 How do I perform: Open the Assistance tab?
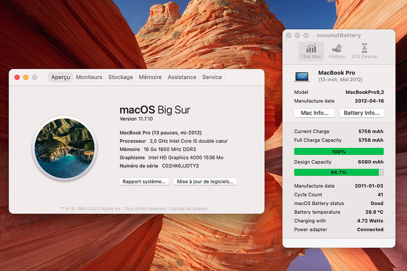[182, 77]
